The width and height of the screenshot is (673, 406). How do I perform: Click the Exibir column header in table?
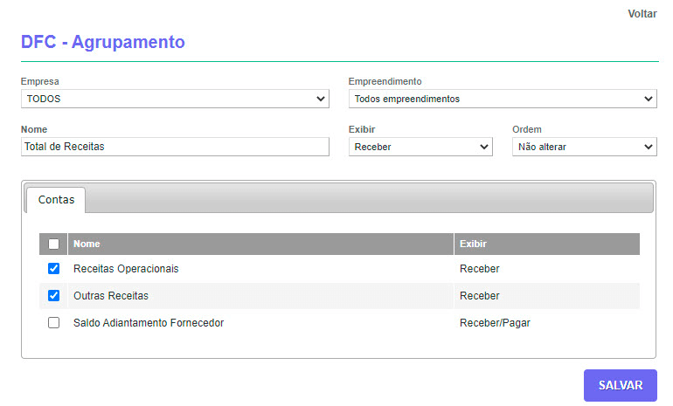pyautogui.click(x=473, y=244)
